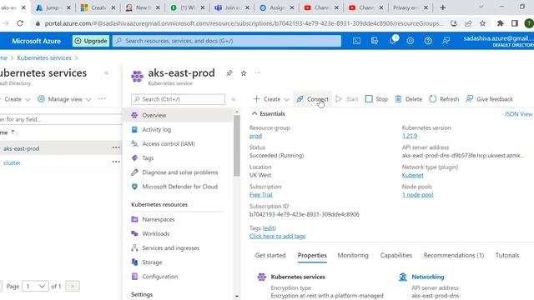Click the Upgrade button in the header
This screenshot has height=300, width=534.
(x=91, y=41)
